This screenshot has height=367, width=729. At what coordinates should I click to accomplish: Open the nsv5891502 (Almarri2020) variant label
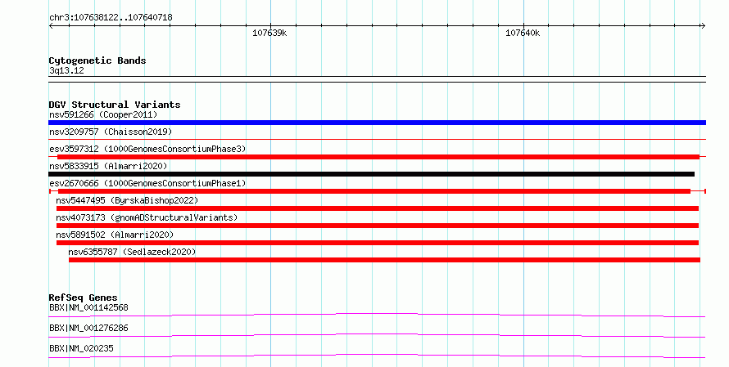pyautogui.click(x=115, y=235)
